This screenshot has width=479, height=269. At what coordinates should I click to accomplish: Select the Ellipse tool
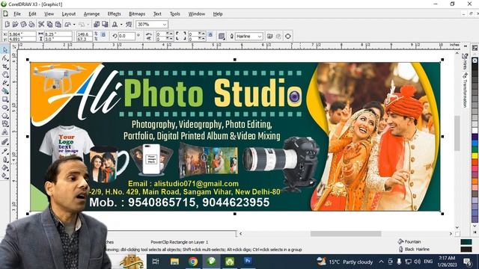5,108
